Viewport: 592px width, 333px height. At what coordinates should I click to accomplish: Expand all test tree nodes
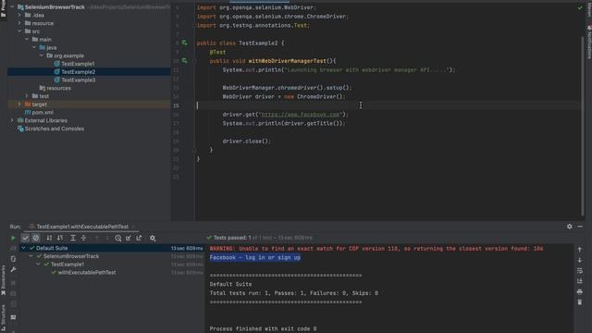(x=73, y=238)
